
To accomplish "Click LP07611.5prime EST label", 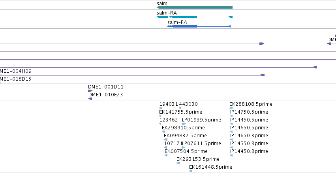I will 201,144.
